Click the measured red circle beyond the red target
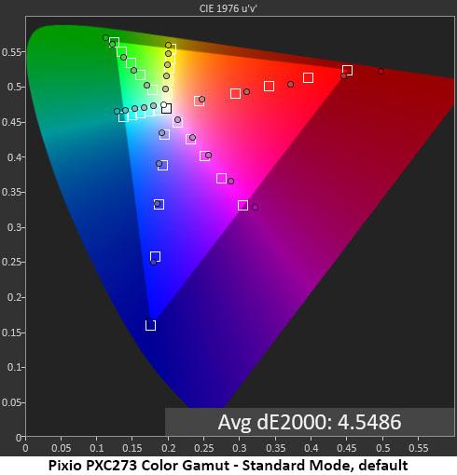457x475 pixels. [x=381, y=72]
